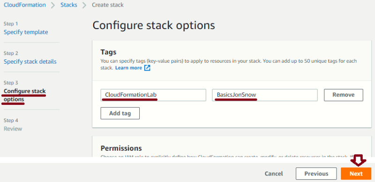Proceed with the orange Next button
The width and height of the screenshot is (375, 182).
[356, 174]
